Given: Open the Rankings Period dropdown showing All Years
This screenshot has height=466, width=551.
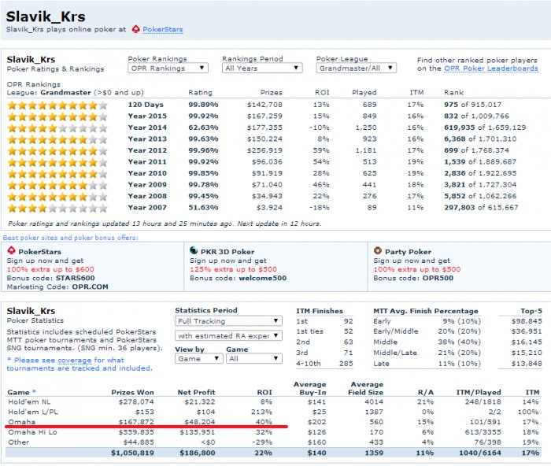Looking at the screenshot, I should [262, 68].
